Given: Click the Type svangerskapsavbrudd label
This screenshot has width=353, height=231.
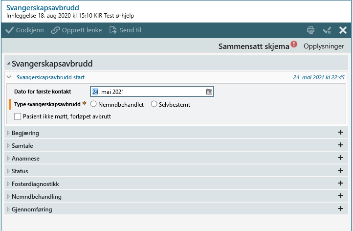Looking at the screenshot, I should coord(47,104).
